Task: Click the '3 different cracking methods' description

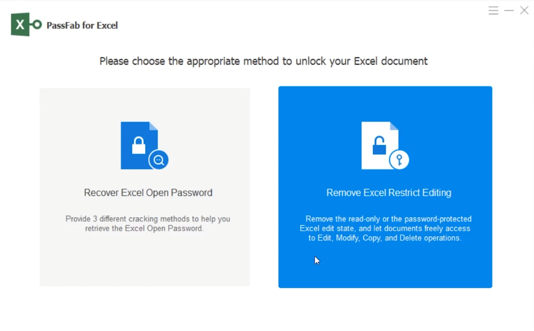Action: [x=148, y=223]
